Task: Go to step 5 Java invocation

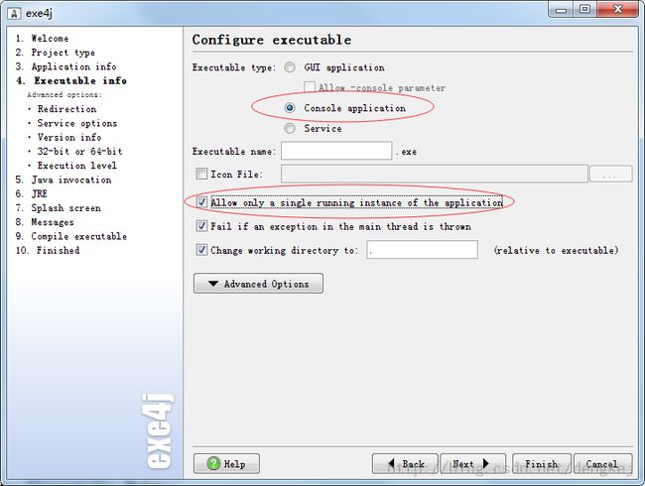Action: click(x=64, y=180)
